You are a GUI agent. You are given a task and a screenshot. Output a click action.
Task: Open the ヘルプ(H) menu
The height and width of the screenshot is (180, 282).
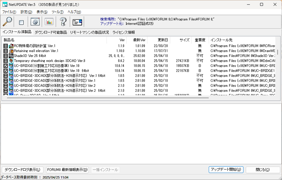74,12
